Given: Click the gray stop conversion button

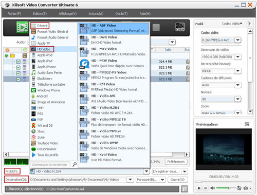Looking at the screenshot, I should point(156,27).
